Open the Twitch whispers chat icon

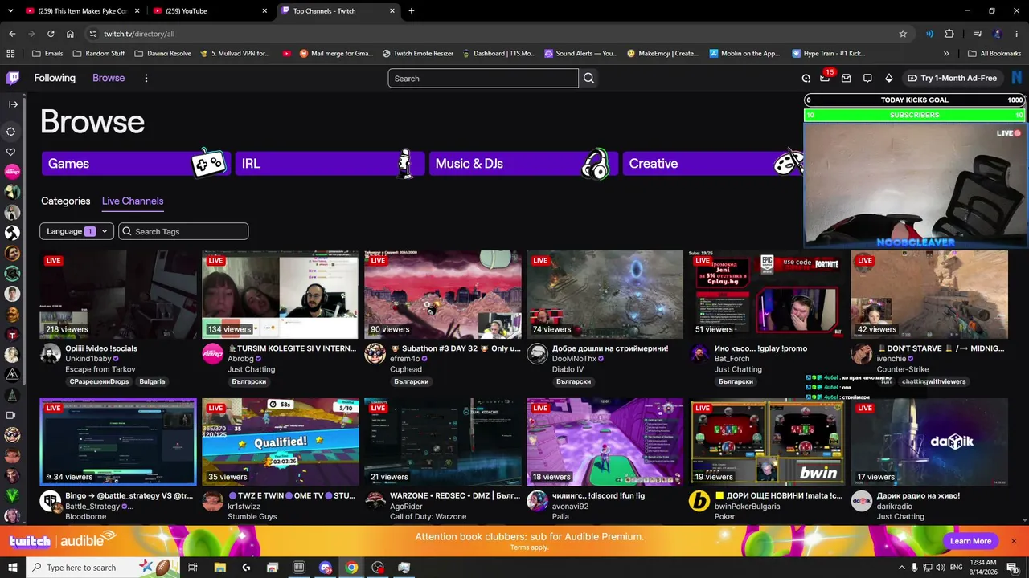867,78
